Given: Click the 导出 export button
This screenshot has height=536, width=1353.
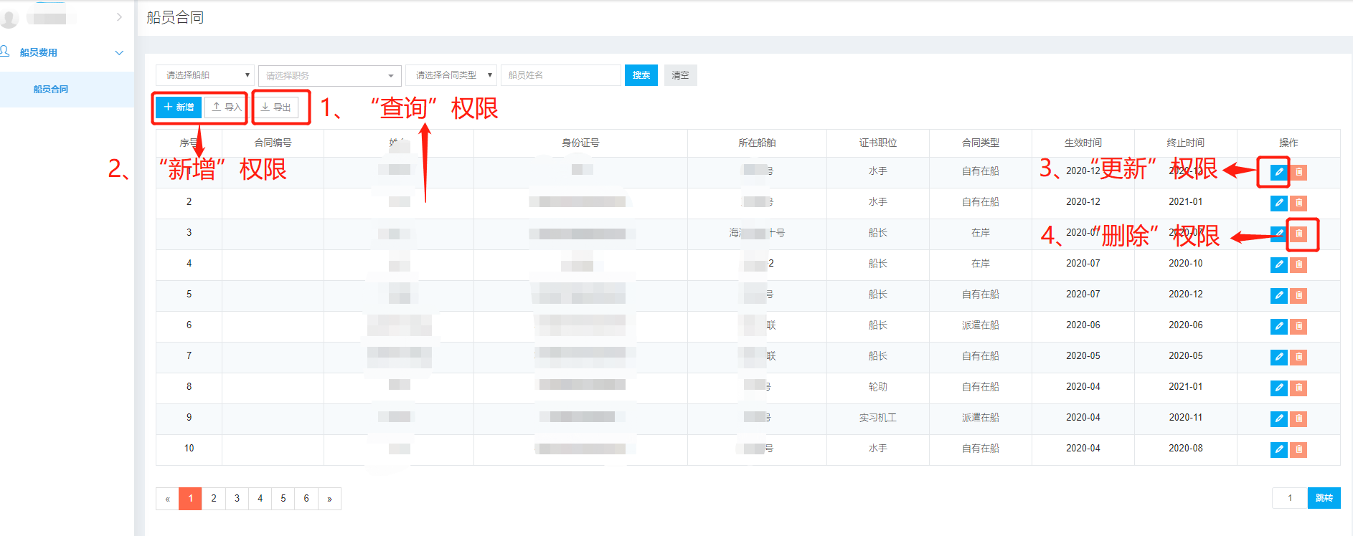Looking at the screenshot, I should tap(275, 107).
